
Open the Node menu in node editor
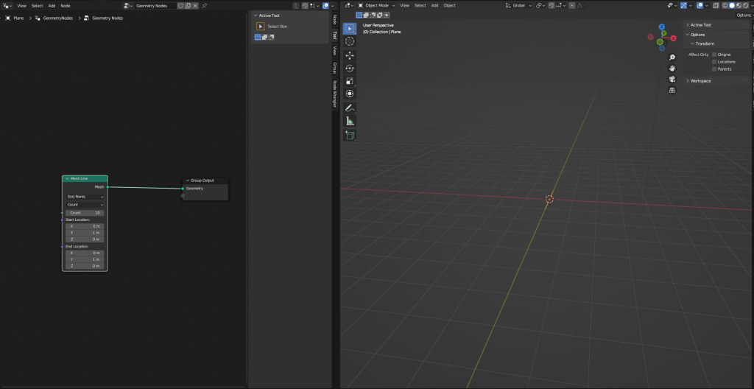click(66, 5)
